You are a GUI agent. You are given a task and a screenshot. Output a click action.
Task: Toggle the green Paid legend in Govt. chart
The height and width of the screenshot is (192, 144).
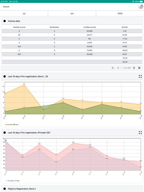16,124
